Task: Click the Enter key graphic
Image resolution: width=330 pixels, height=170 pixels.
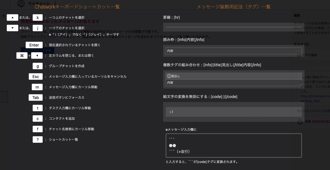Action: [x=34, y=45]
